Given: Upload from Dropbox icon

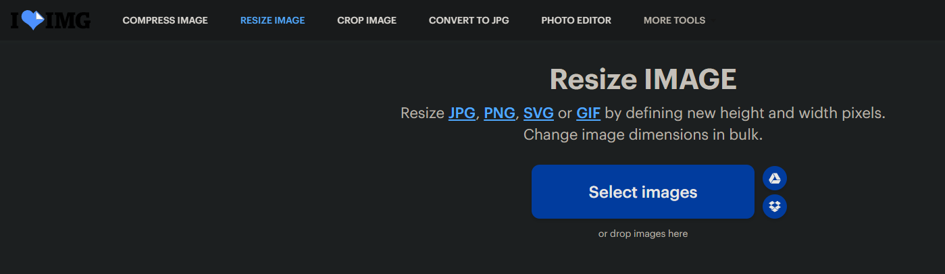Looking at the screenshot, I should (x=775, y=206).
